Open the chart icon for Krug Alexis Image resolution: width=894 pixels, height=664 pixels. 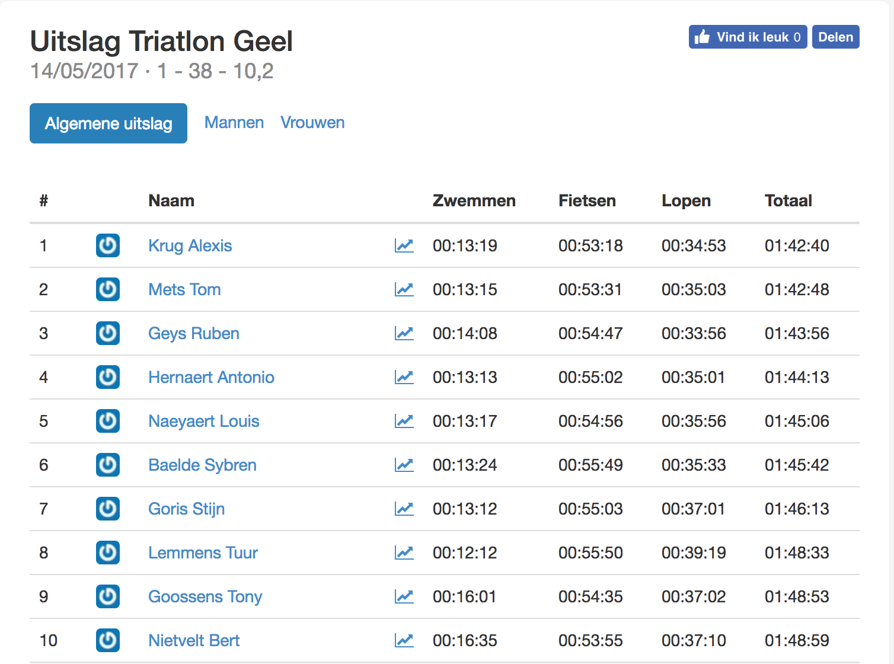404,245
